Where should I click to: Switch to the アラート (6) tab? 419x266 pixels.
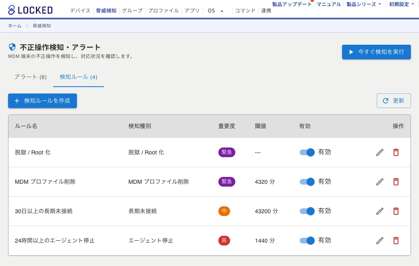(x=31, y=77)
